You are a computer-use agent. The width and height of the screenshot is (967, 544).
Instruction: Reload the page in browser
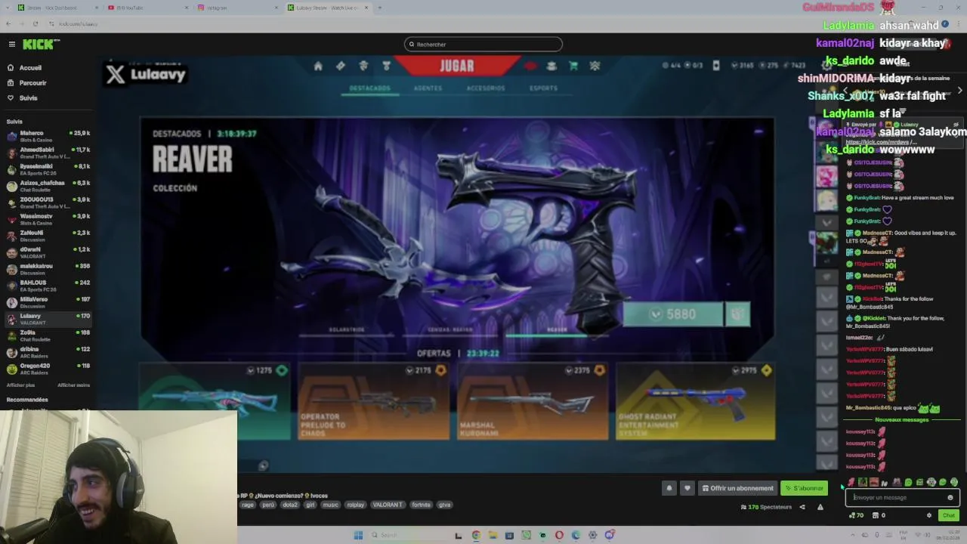pyautogui.click(x=35, y=24)
